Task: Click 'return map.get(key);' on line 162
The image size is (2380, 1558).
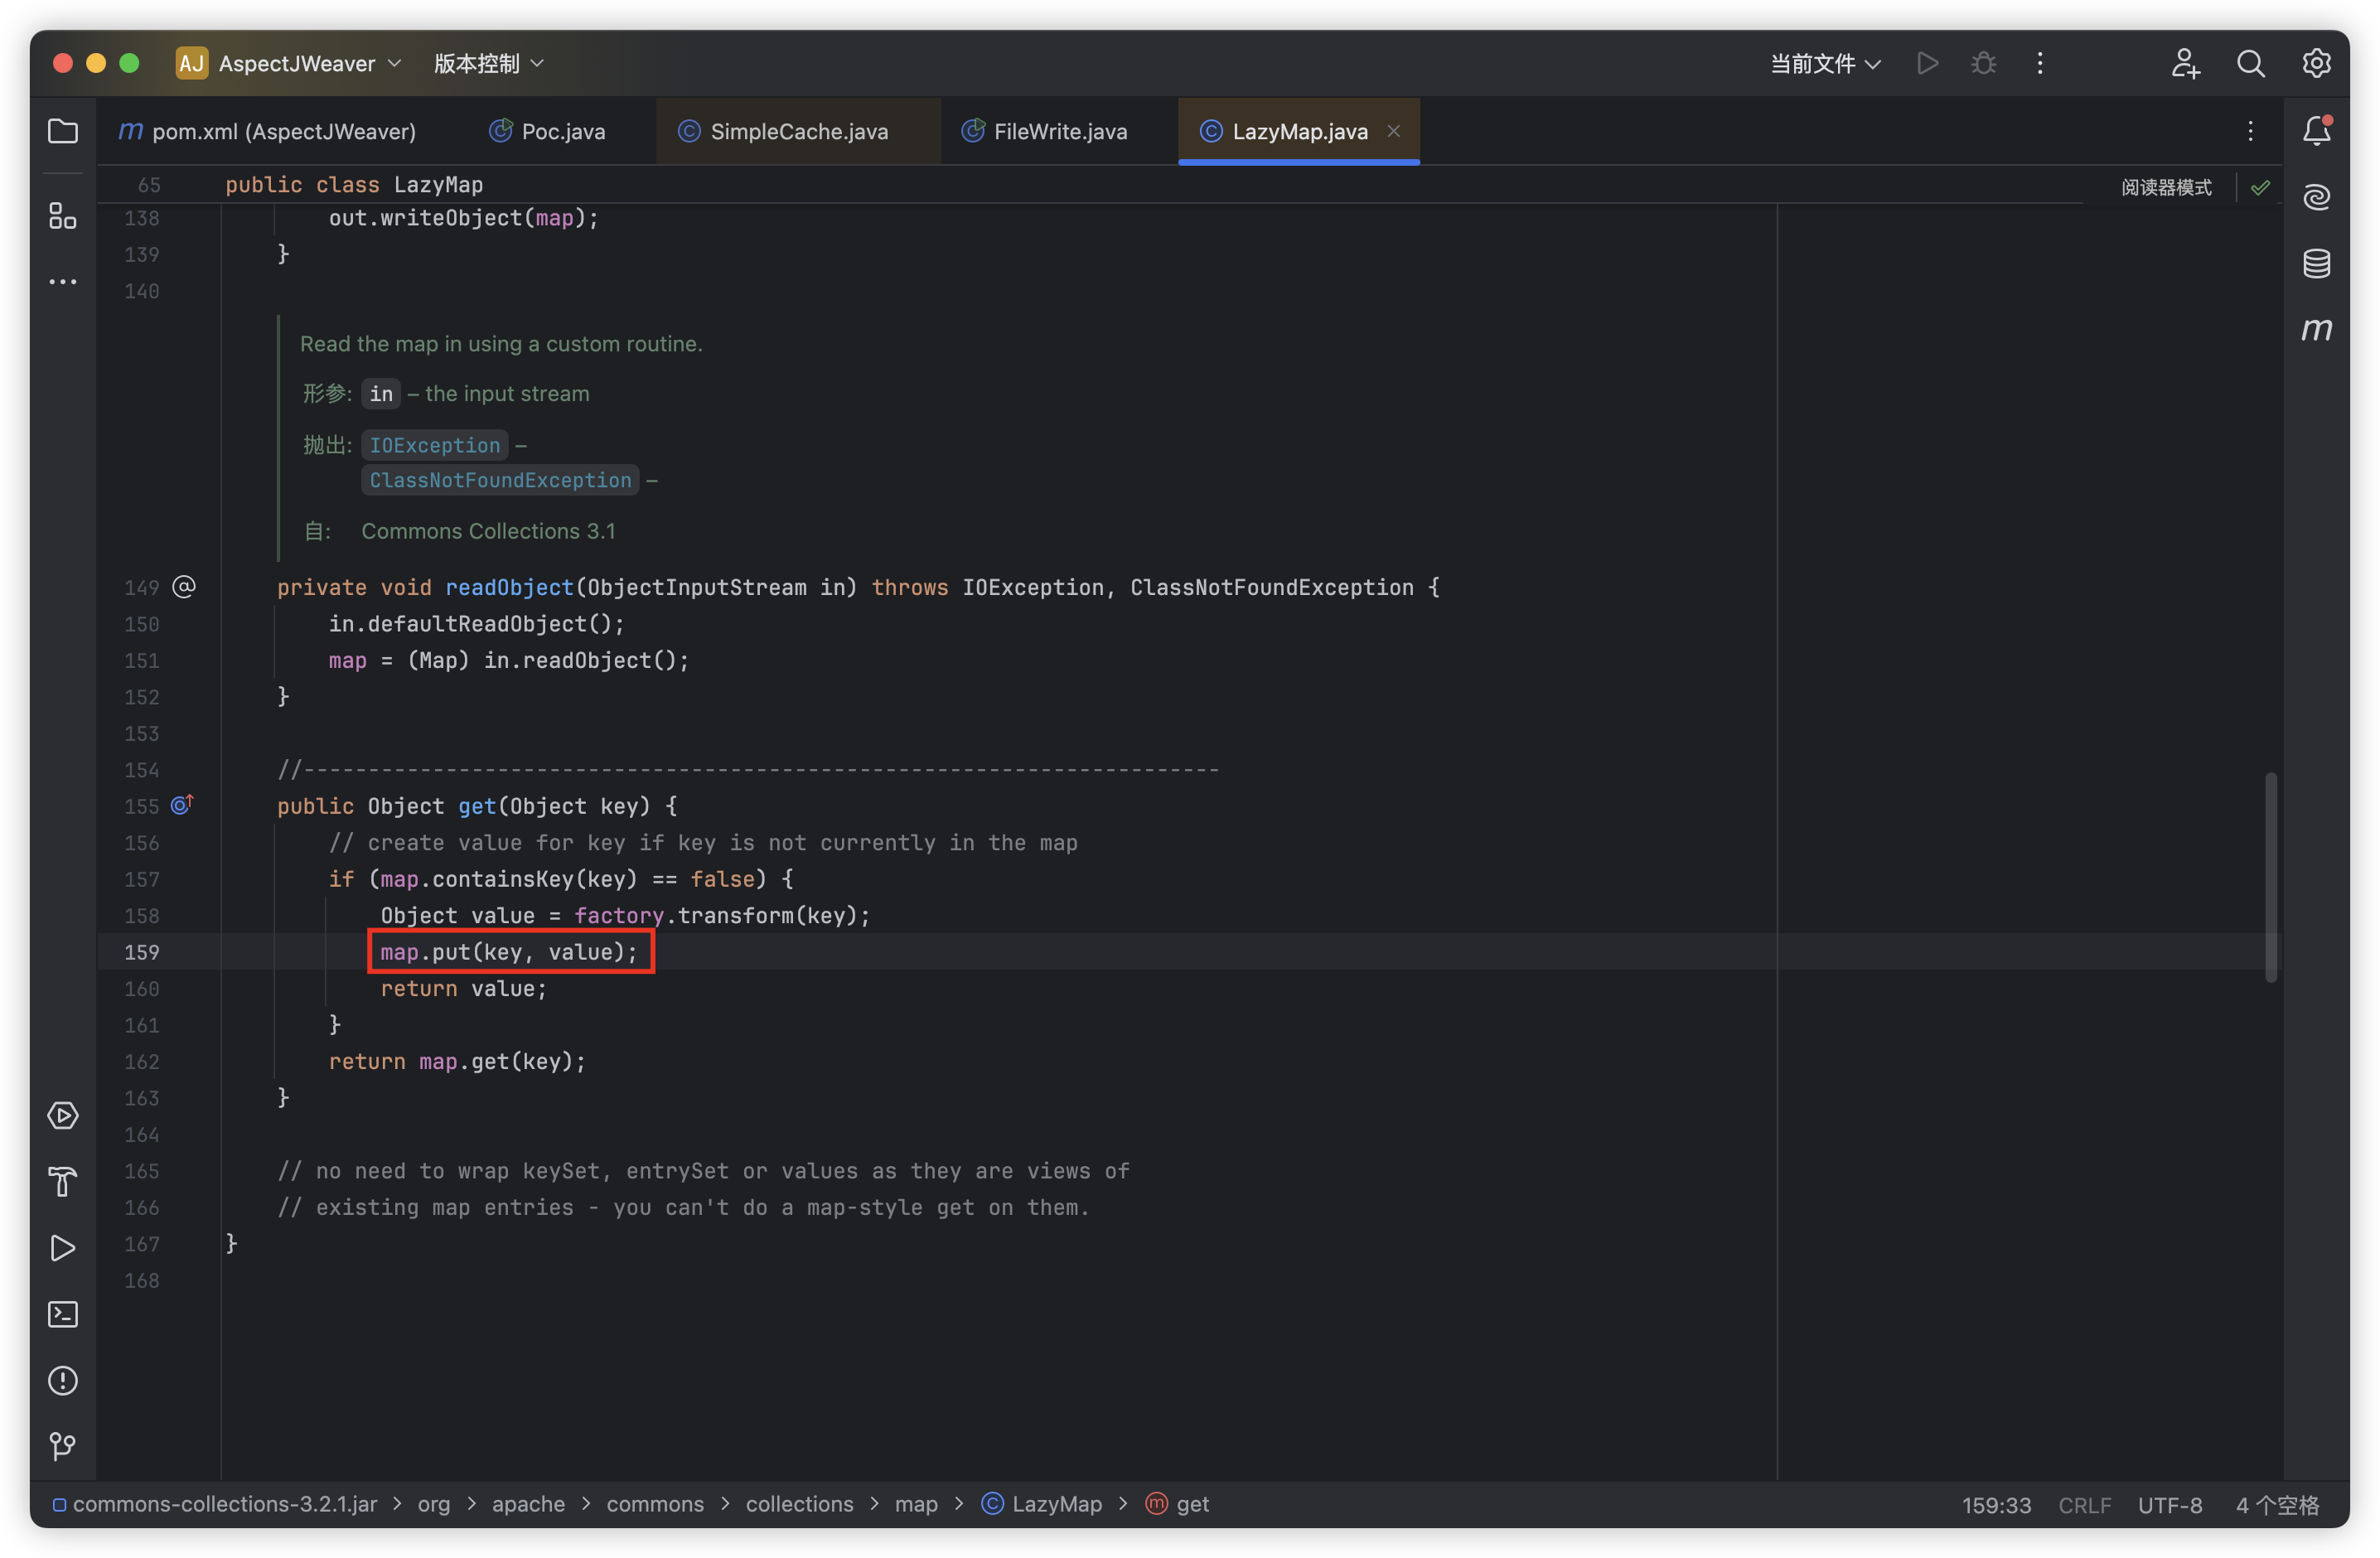Action: coord(457,1061)
